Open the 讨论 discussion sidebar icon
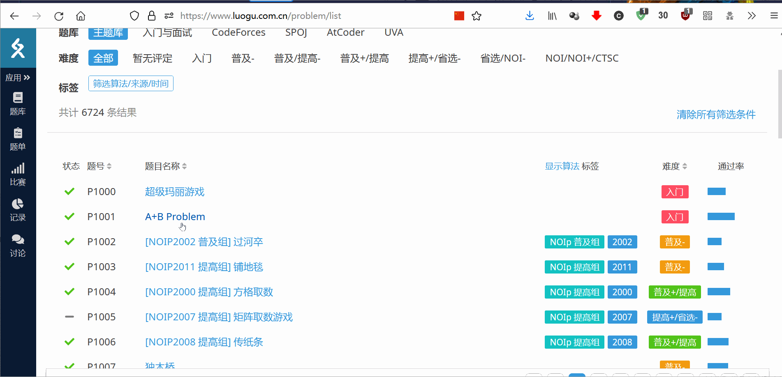This screenshot has width=782, height=377. 18,246
